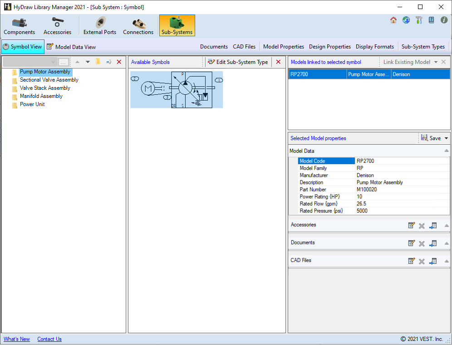Open CAD Files menu item
The width and height of the screenshot is (452, 345).
point(244,47)
